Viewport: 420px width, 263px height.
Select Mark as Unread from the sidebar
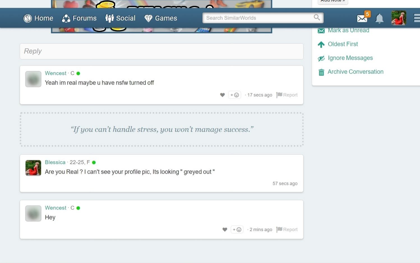pos(348,30)
